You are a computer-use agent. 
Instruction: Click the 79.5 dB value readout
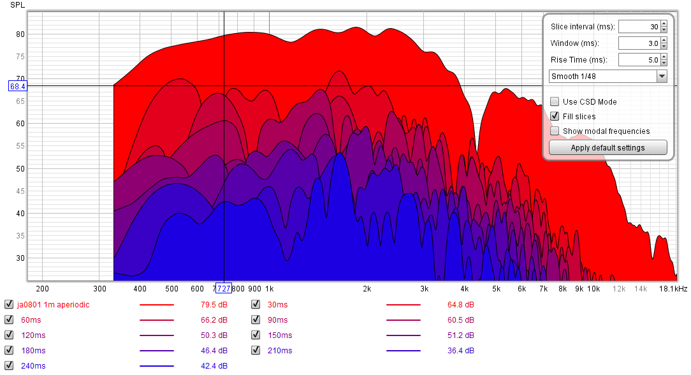[214, 304]
